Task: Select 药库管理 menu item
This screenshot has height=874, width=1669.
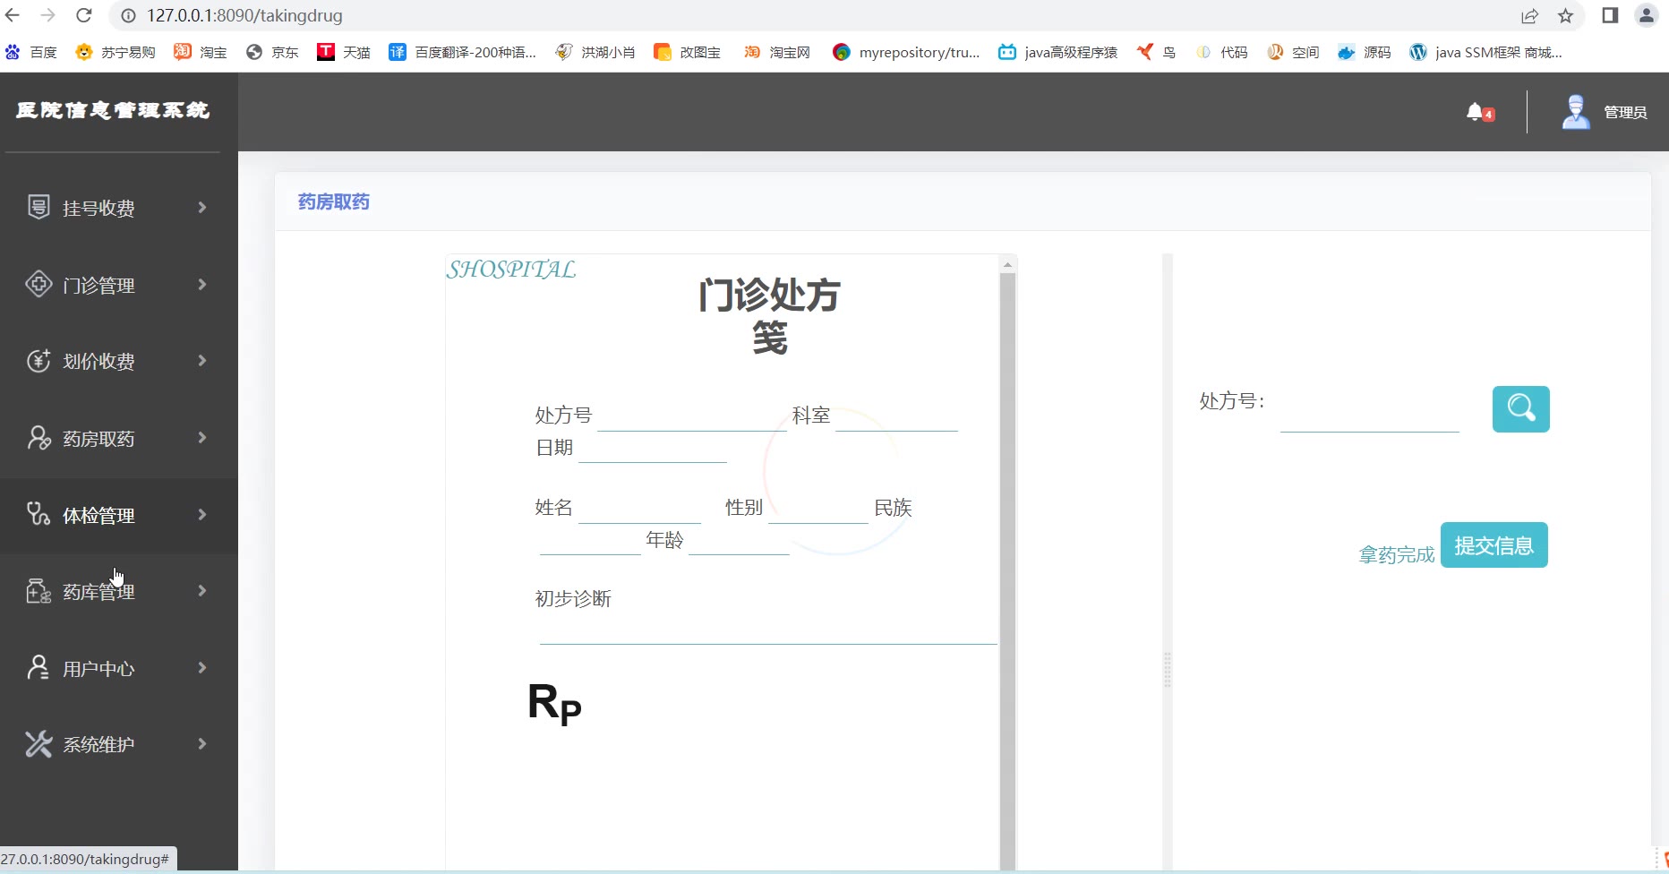Action: 118,591
